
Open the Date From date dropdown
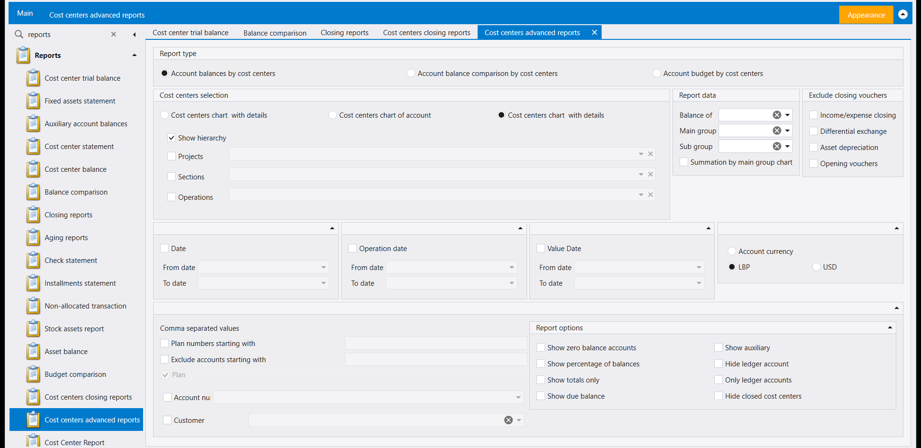(324, 267)
